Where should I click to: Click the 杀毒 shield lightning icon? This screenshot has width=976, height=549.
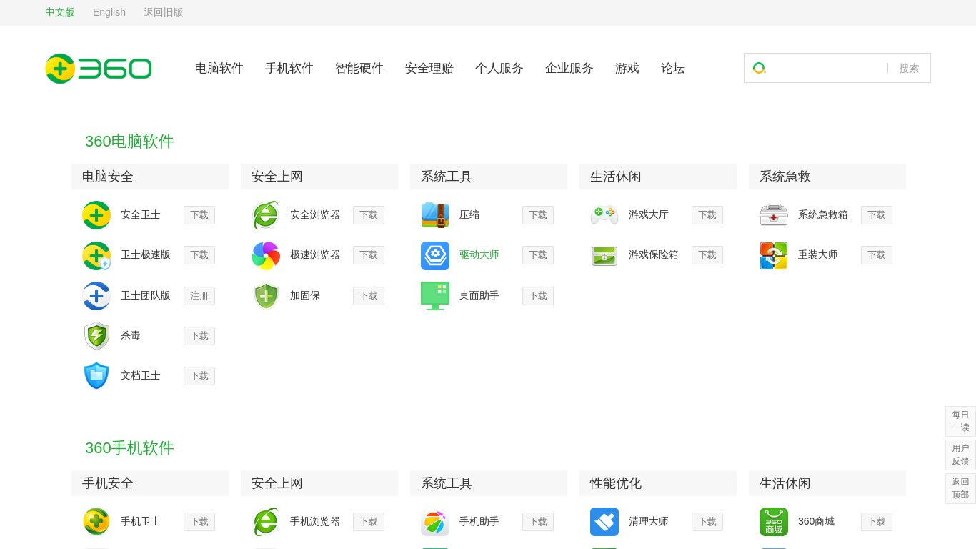(x=96, y=336)
